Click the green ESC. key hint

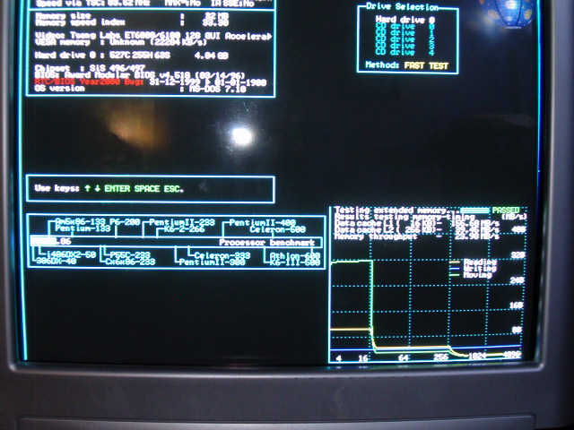click(x=173, y=189)
